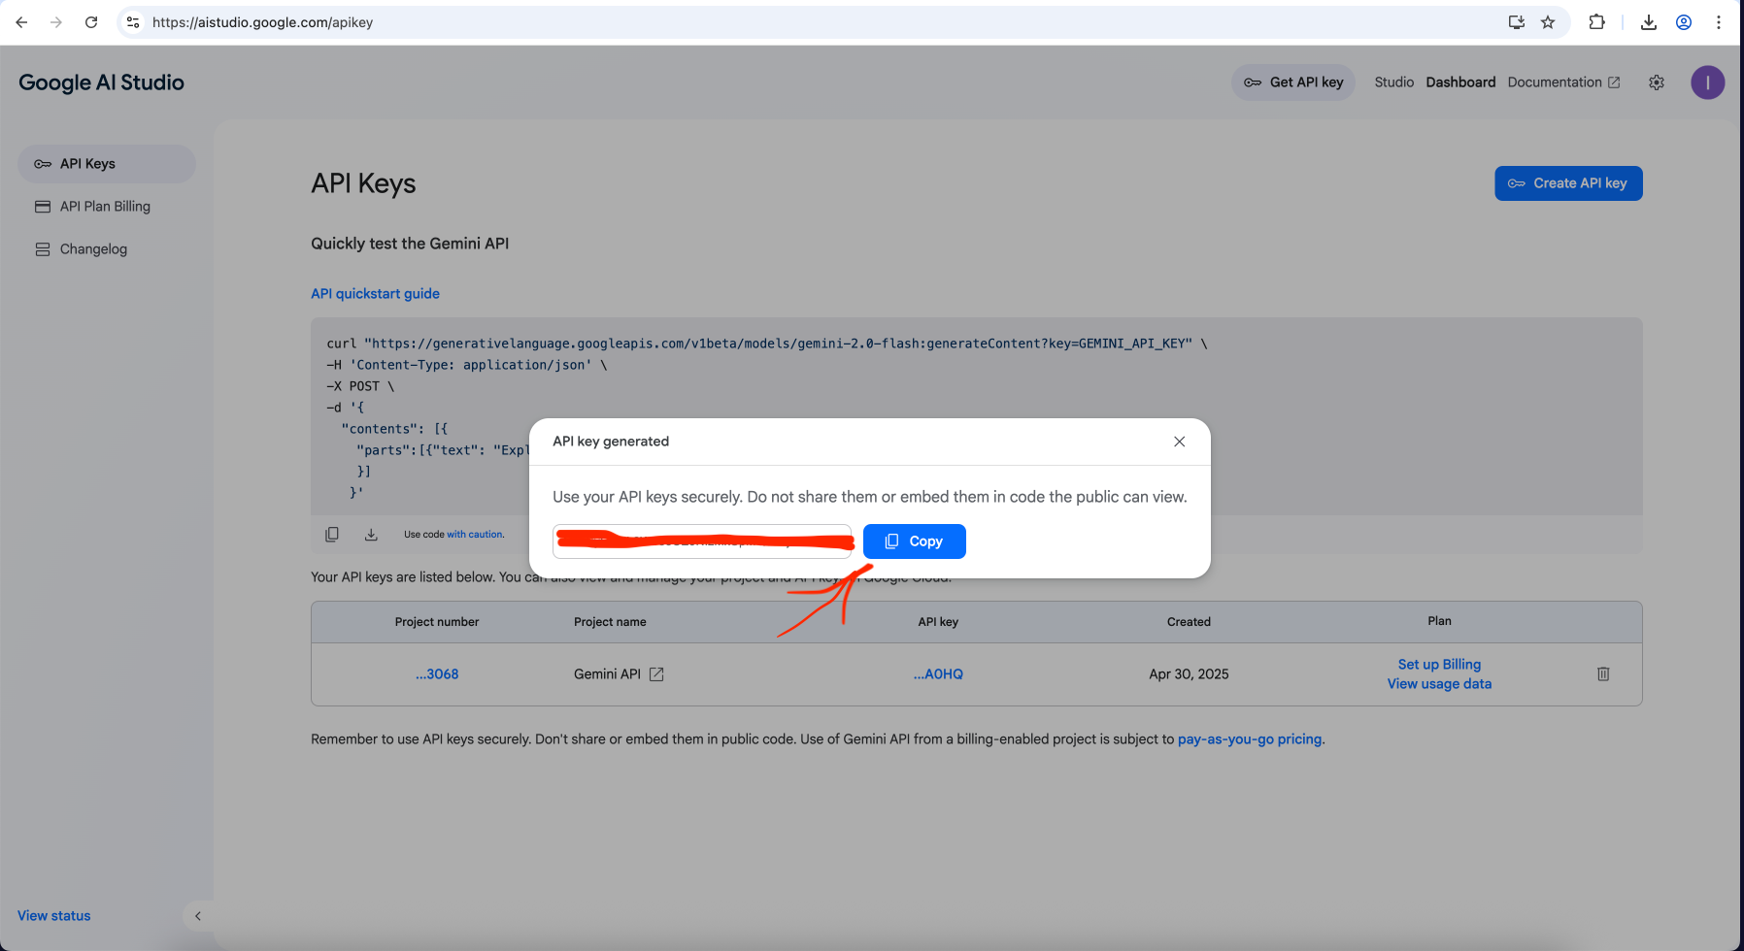Click the Set up Billing link
Image resolution: width=1744 pixels, height=951 pixels.
click(1439, 665)
